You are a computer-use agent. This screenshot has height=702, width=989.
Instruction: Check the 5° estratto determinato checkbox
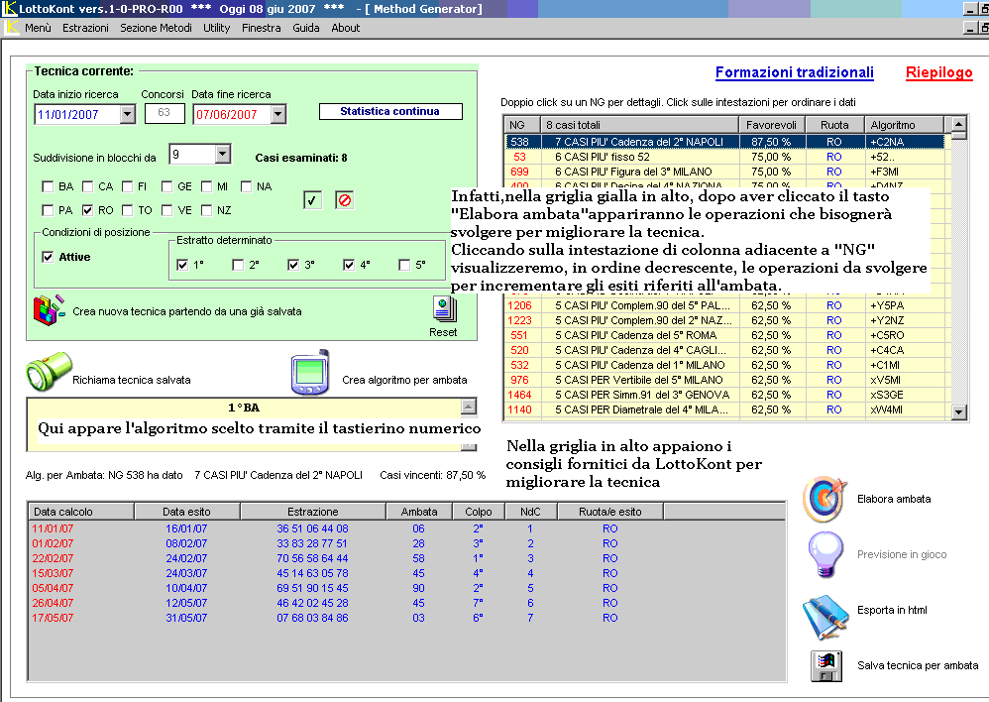click(x=404, y=265)
